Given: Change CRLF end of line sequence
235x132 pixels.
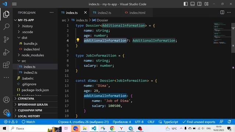Looking at the screenshot, I should tap(151, 122).
